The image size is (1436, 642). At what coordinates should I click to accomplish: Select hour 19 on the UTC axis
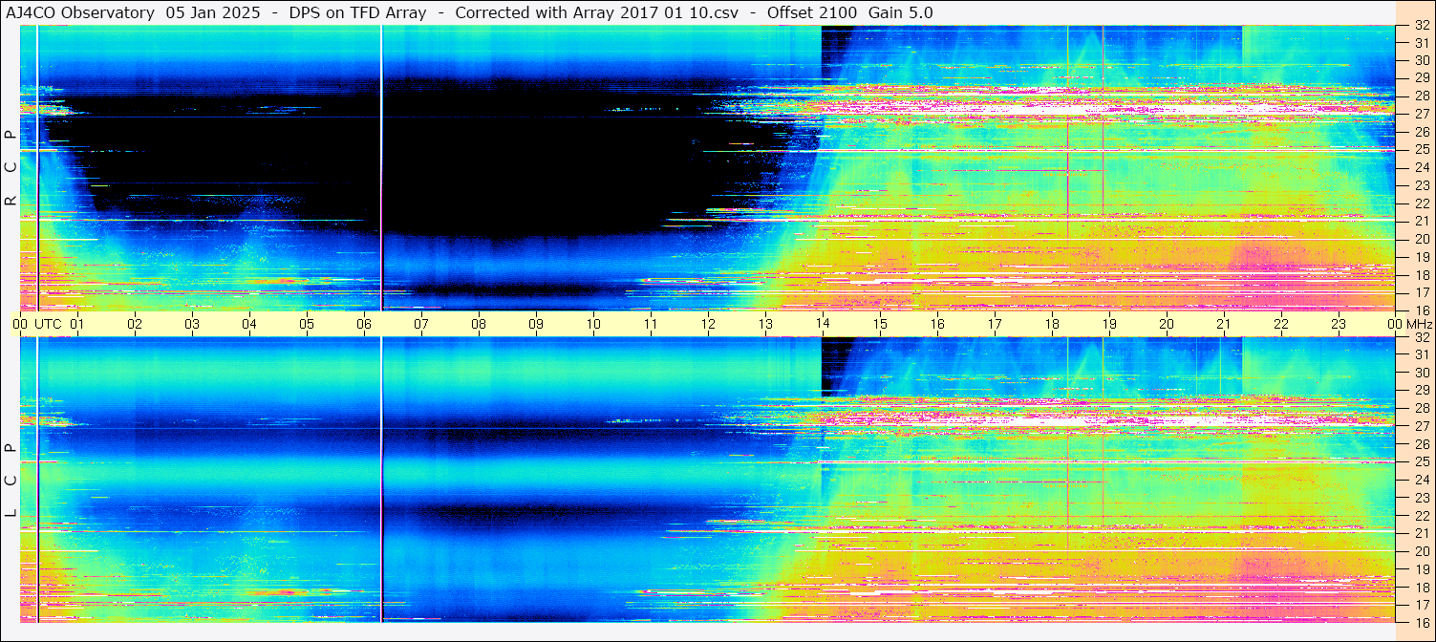pyautogui.click(x=1109, y=324)
